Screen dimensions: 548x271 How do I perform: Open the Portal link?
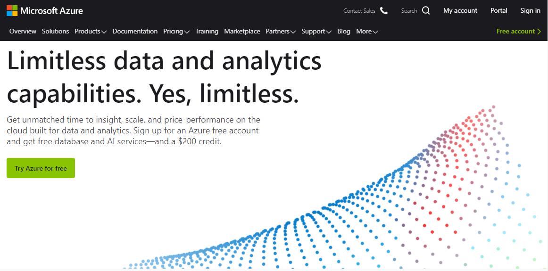[499, 10]
